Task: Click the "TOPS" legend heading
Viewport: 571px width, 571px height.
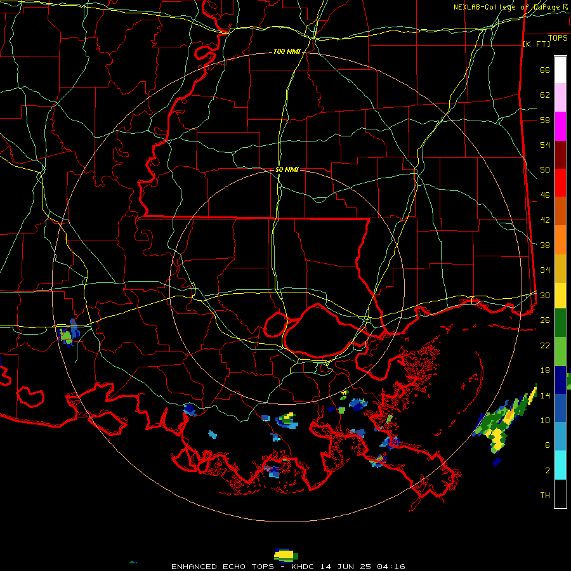Action: point(558,38)
